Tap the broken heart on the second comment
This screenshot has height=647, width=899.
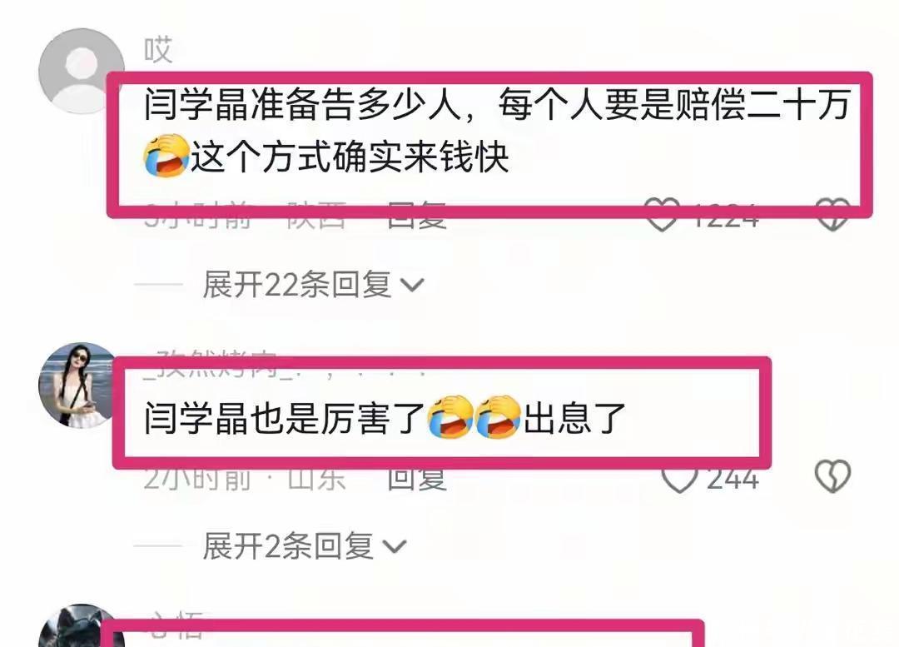pyautogui.click(x=832, y=476)
